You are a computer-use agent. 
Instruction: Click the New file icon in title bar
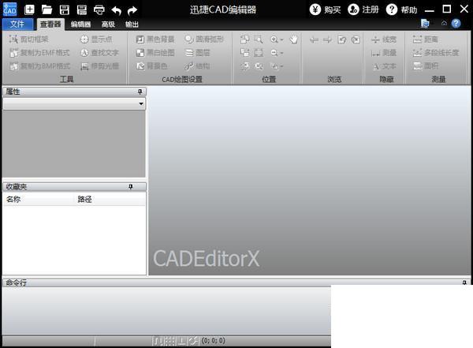29,9
